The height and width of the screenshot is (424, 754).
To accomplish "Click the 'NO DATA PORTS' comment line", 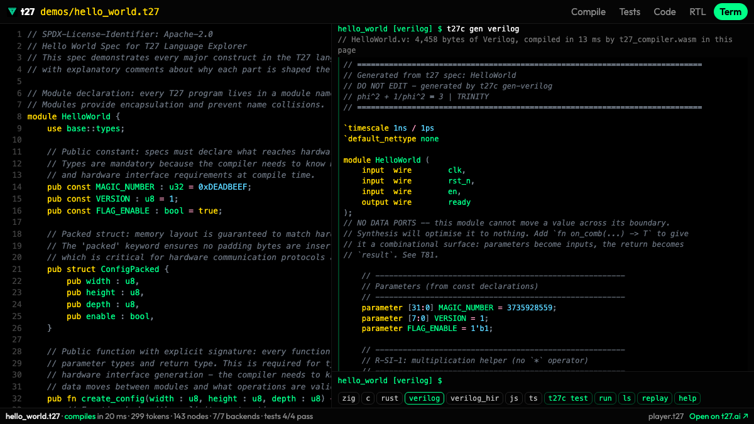I will (x=507, y=223).
